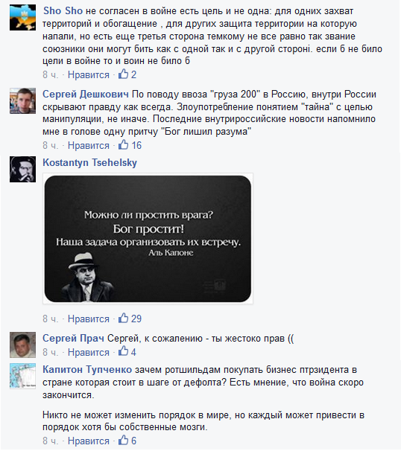401x451 pixels.
Task: Open Капитон Тупченко profile name link
Action: [87, 370]
